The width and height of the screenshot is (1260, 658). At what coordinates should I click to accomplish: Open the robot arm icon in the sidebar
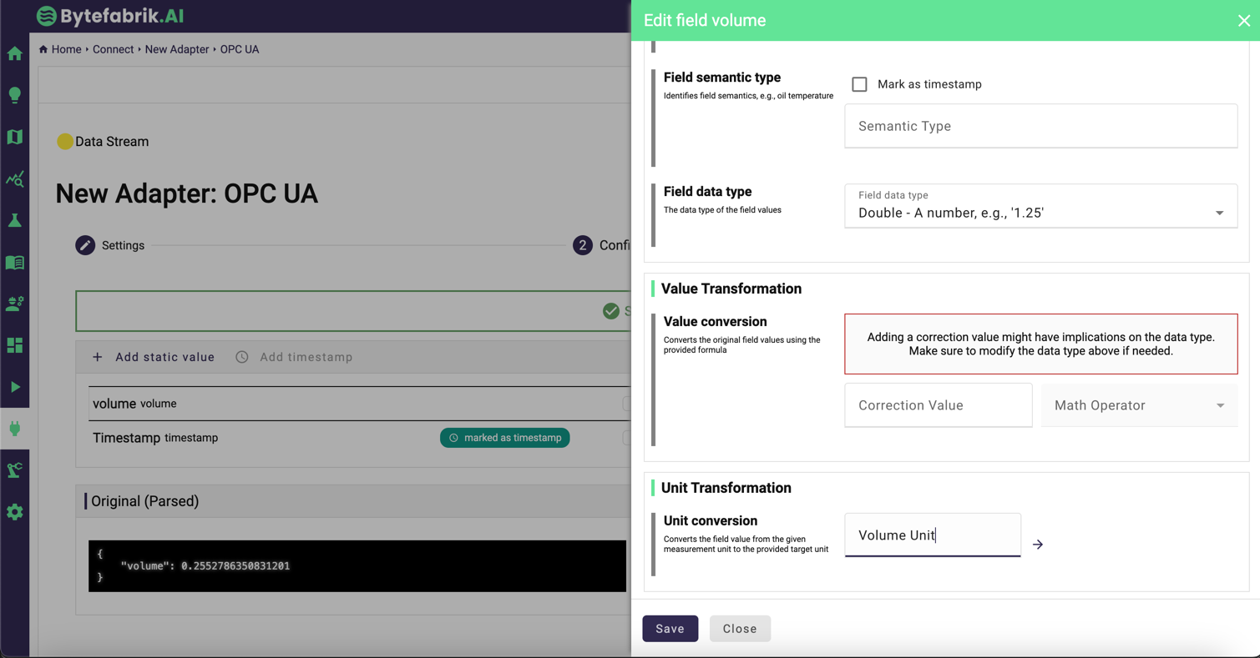coord(15,470)
